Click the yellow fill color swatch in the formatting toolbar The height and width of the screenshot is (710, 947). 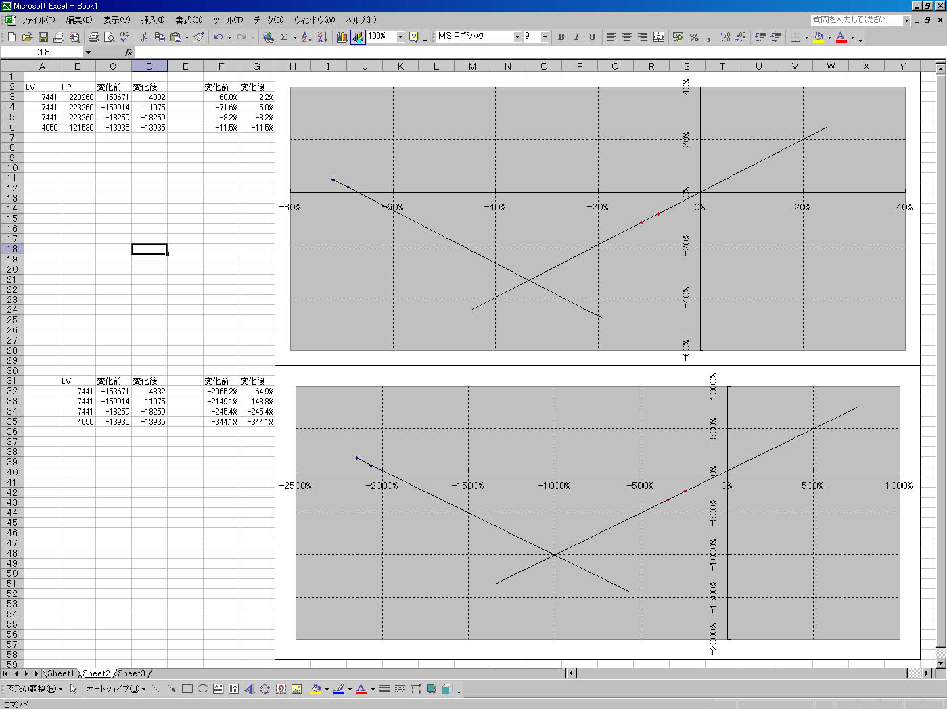tap(818, 37)
